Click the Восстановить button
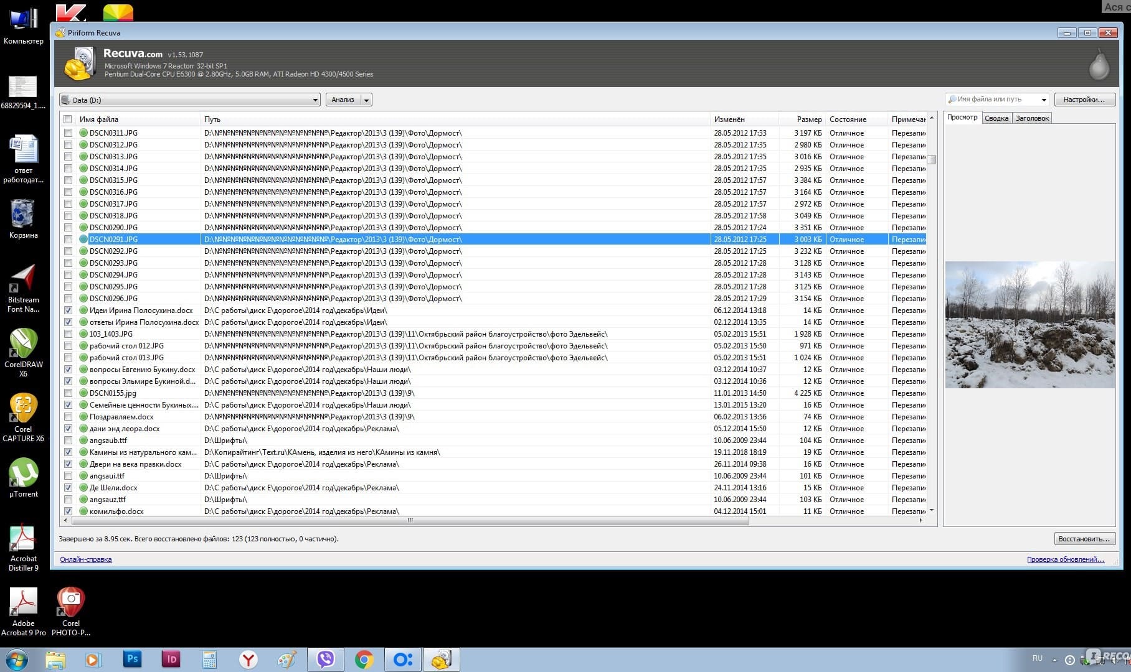The width and height of the screenshot is (1131, 672). (x=1084, y=539)
